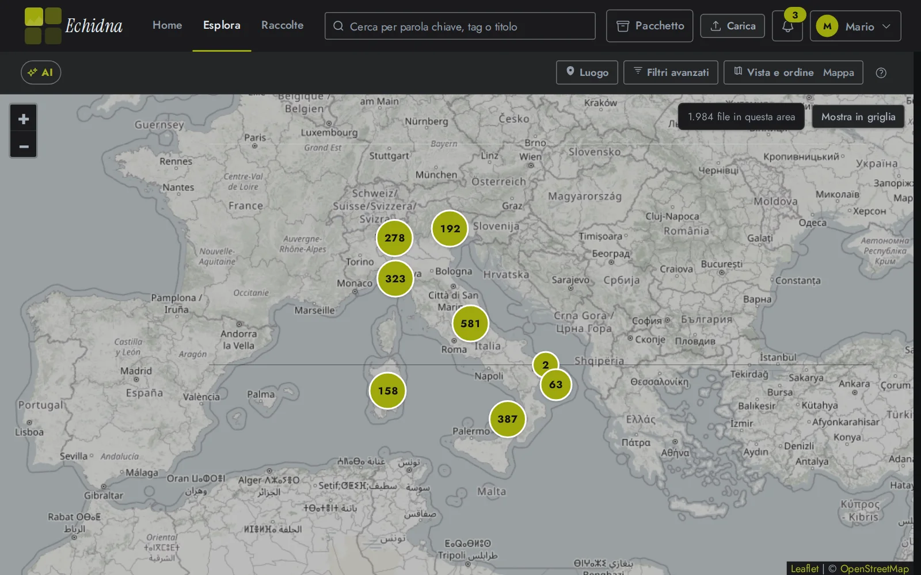Switch to the Raccolte tab

(x=282, y=25)
